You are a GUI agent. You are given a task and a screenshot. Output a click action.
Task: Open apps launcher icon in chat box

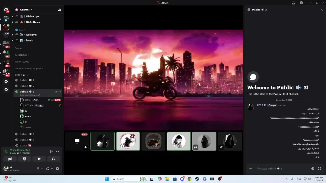click(x=319, y=169)
